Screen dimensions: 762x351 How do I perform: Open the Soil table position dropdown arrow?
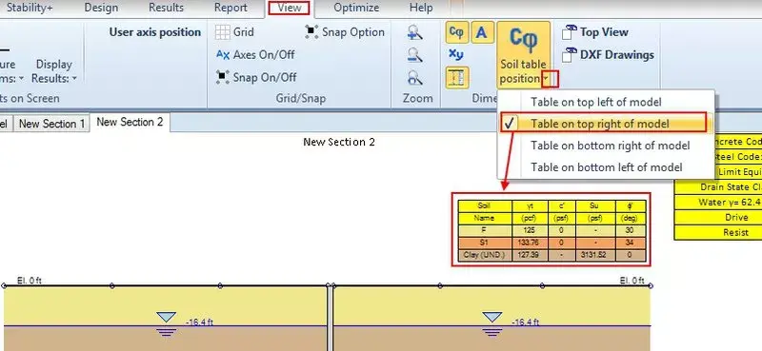point(547,78)
